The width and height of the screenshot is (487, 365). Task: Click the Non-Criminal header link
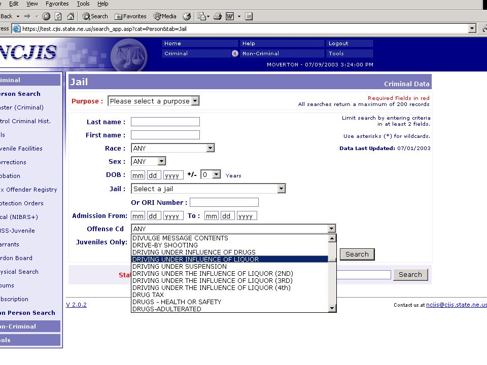(260, 53)
